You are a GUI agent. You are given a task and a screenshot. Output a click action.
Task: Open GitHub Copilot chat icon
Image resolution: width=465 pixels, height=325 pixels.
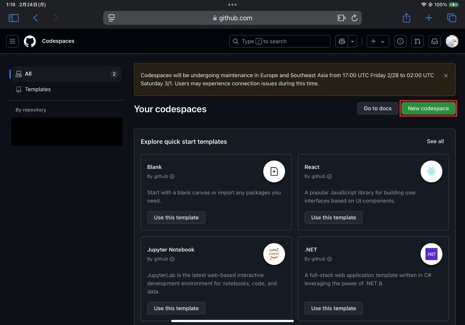pos(341,41)
